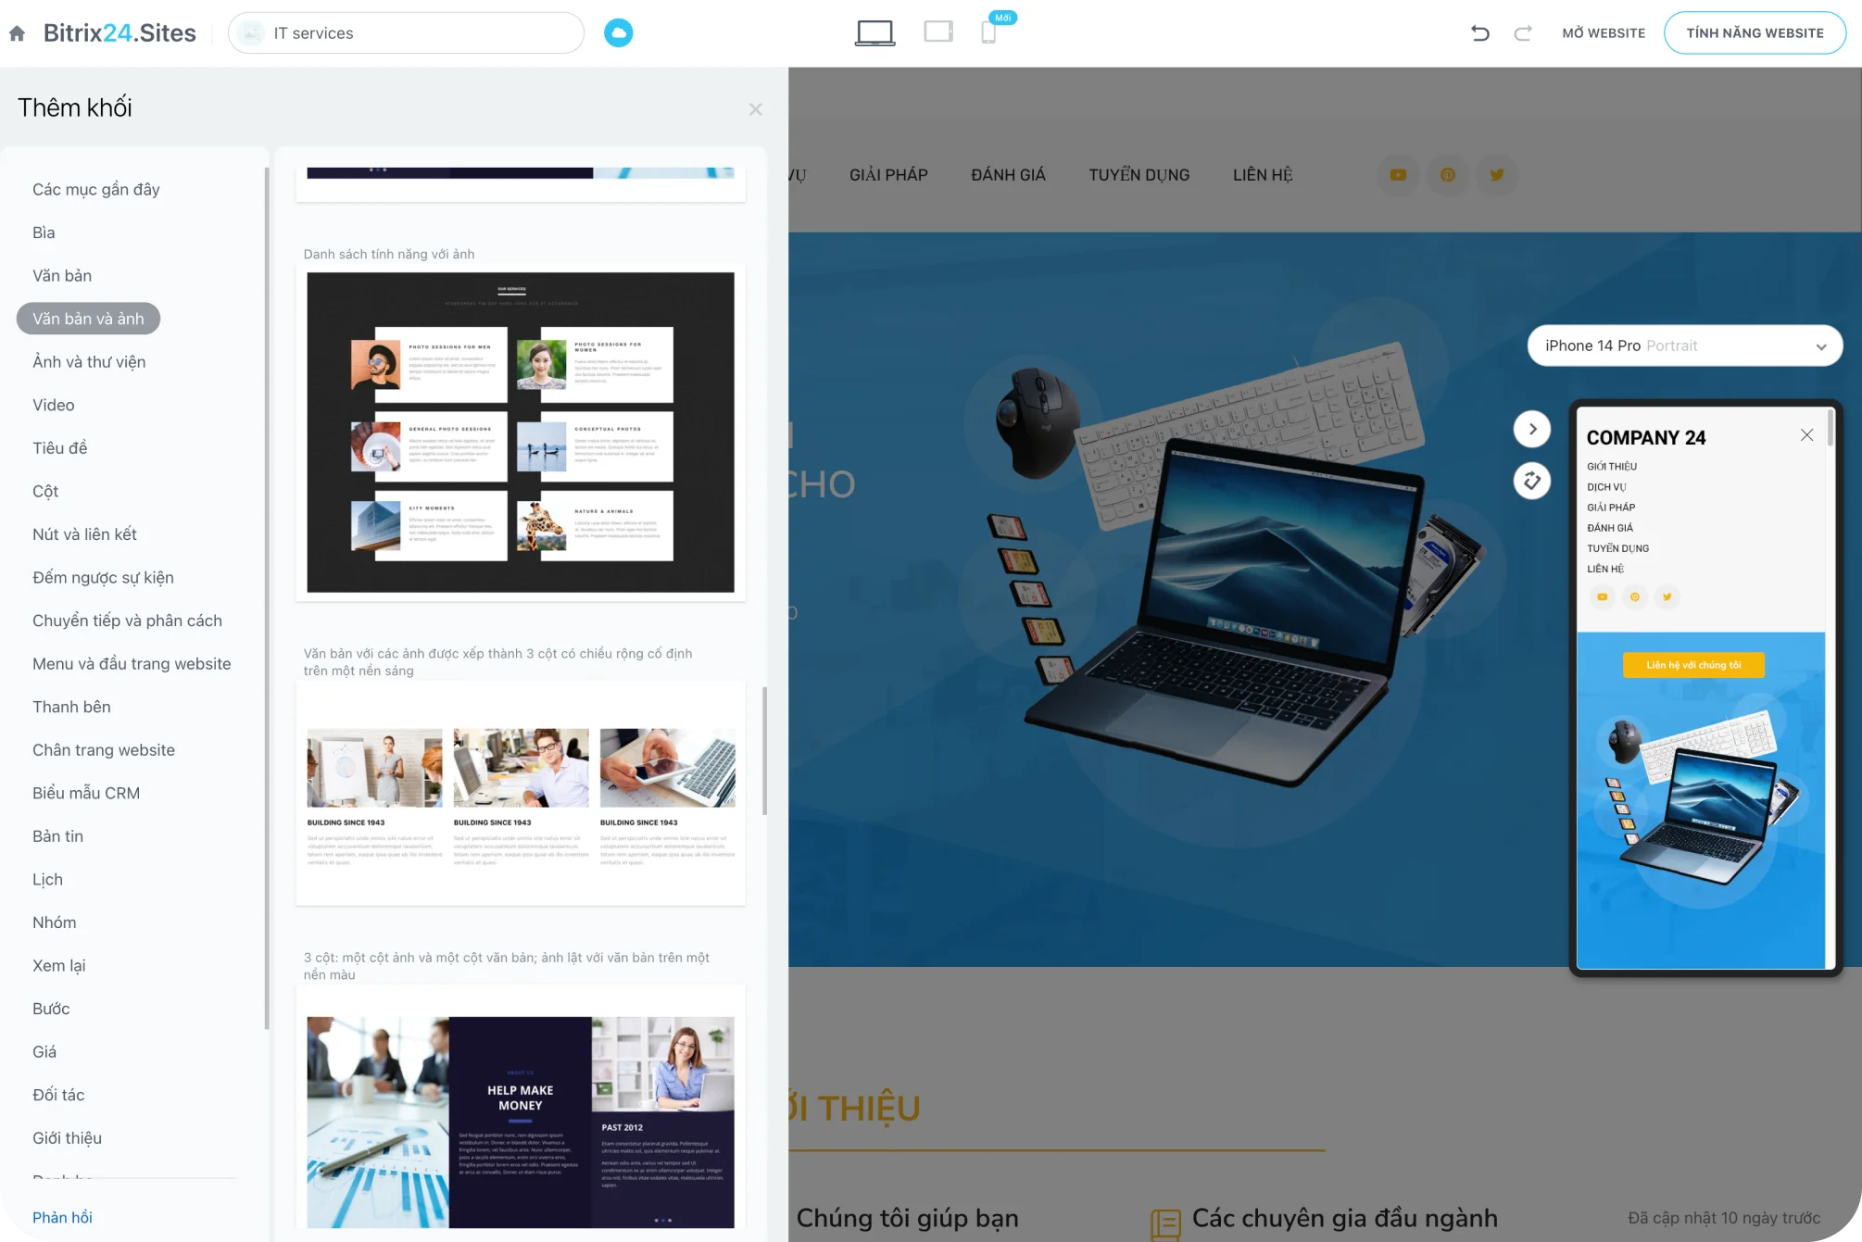Expand the 'Văn bản và ảnh' sidebar category
The image size is (1862, 1242).
[x=87, y=318]
